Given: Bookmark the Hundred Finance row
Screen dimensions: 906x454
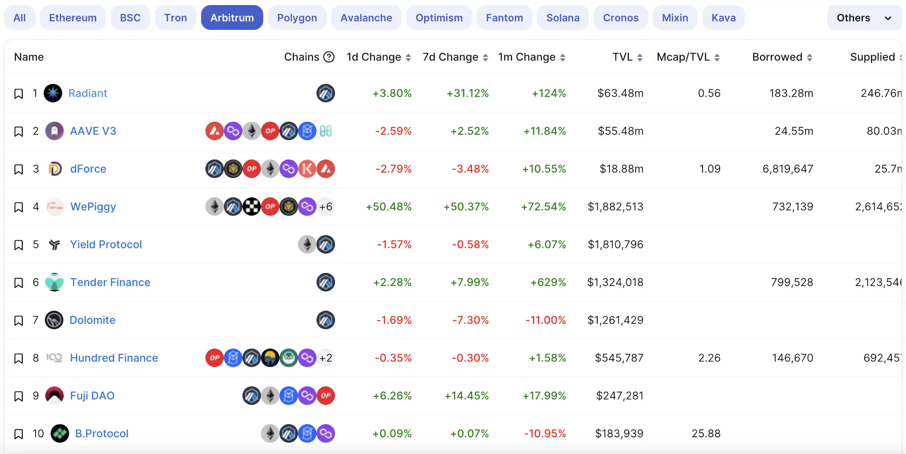Looking at the screenshot, I should point(19,358).
